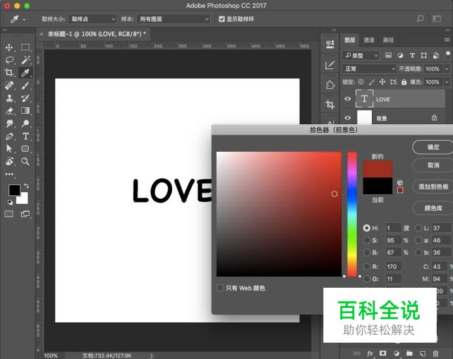453x359 pixels.
Task: Select the Gradient tool
Action: [x=26, y=111]
